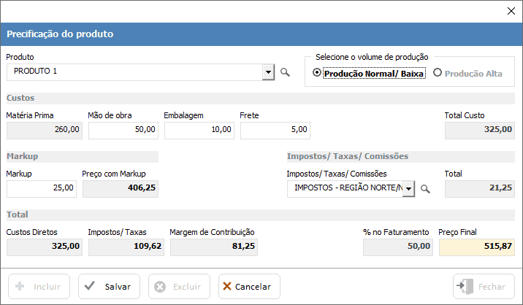Save with the Salvar button
The width and height of the screenshot is (523, 305).
click(109, 286)
